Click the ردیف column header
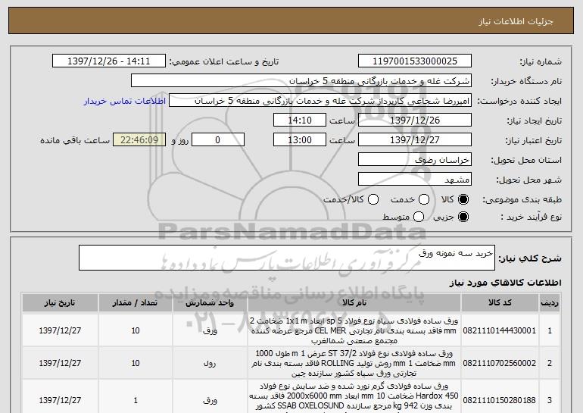 pyautogui.click(x=550, y=303)
